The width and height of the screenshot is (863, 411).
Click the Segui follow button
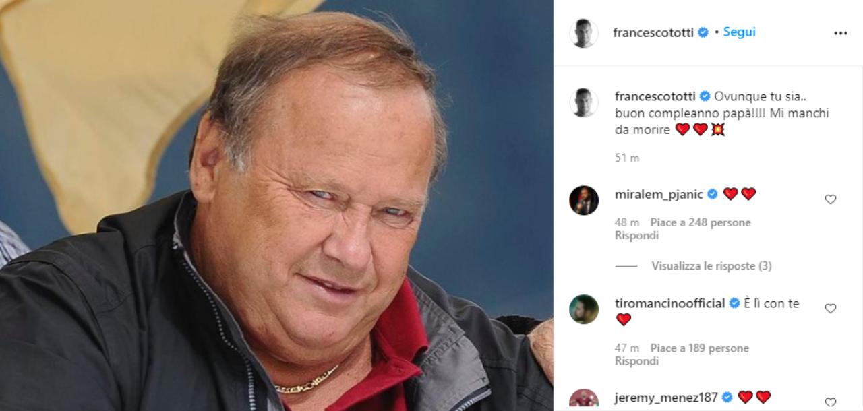(740, 32)
